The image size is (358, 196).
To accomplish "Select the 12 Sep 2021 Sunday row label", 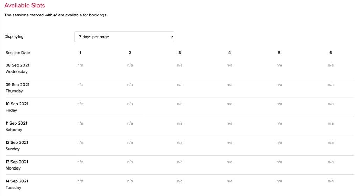I will pyautogui.click(x=17, y=146).
